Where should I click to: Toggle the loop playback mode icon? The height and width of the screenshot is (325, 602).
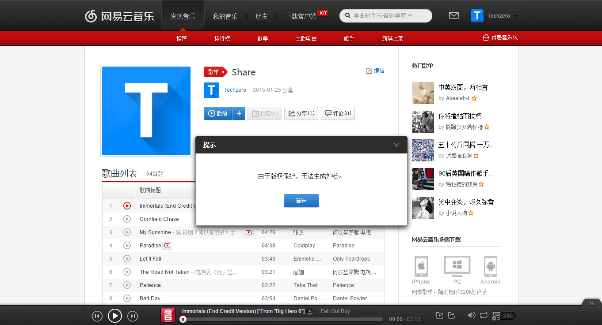click(x=484, y=315)
